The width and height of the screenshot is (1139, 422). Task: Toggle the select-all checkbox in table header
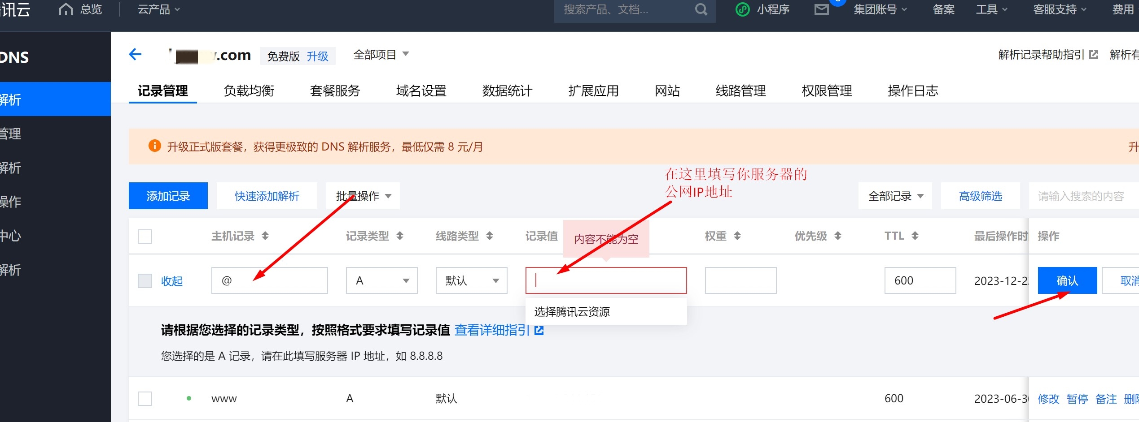pyautogui.click(x=145, y=236)
